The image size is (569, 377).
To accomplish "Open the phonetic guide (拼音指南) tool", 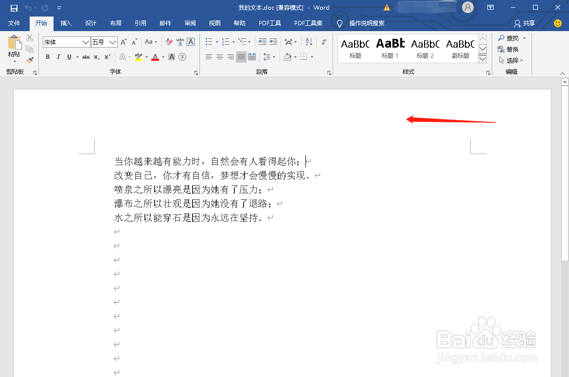I will pyautogui.click(x=180, y=42).
